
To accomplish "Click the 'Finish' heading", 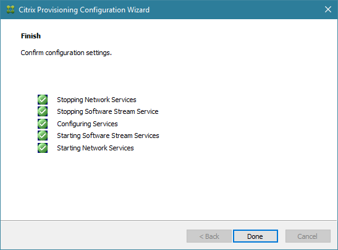I will [31, 36].
